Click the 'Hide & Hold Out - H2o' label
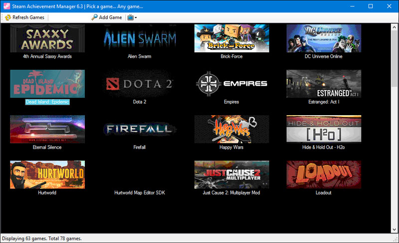The image size is (399, 243). point(324,147)
